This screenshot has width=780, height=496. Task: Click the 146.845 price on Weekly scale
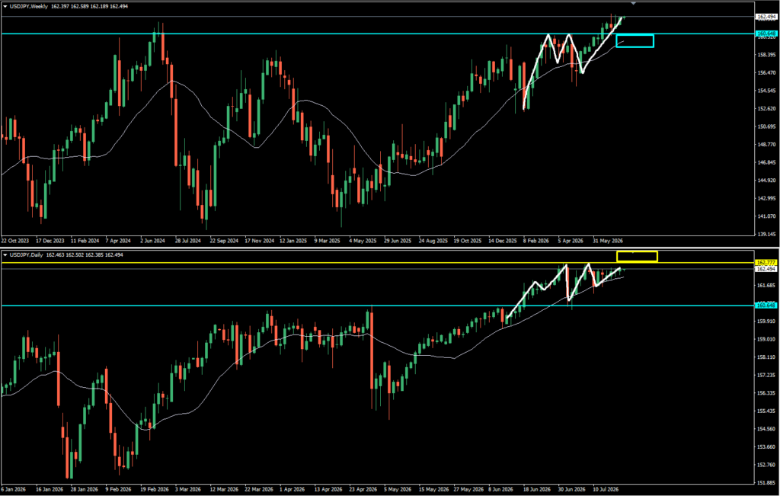pos(766,162)
